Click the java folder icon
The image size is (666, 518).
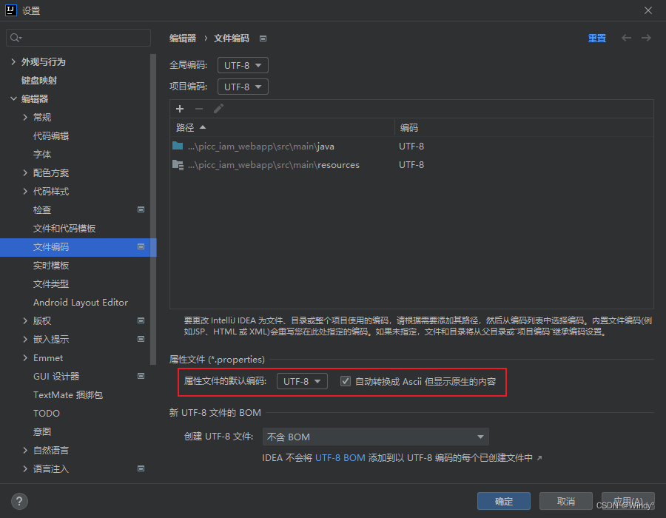pyautogui.click(x=178, y=146)
